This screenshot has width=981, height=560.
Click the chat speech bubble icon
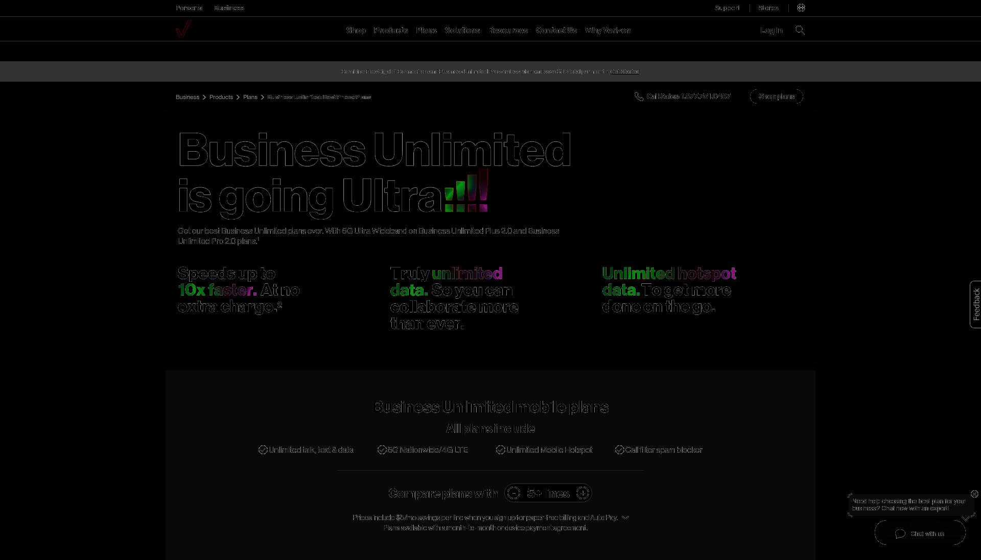click(900, 533)
